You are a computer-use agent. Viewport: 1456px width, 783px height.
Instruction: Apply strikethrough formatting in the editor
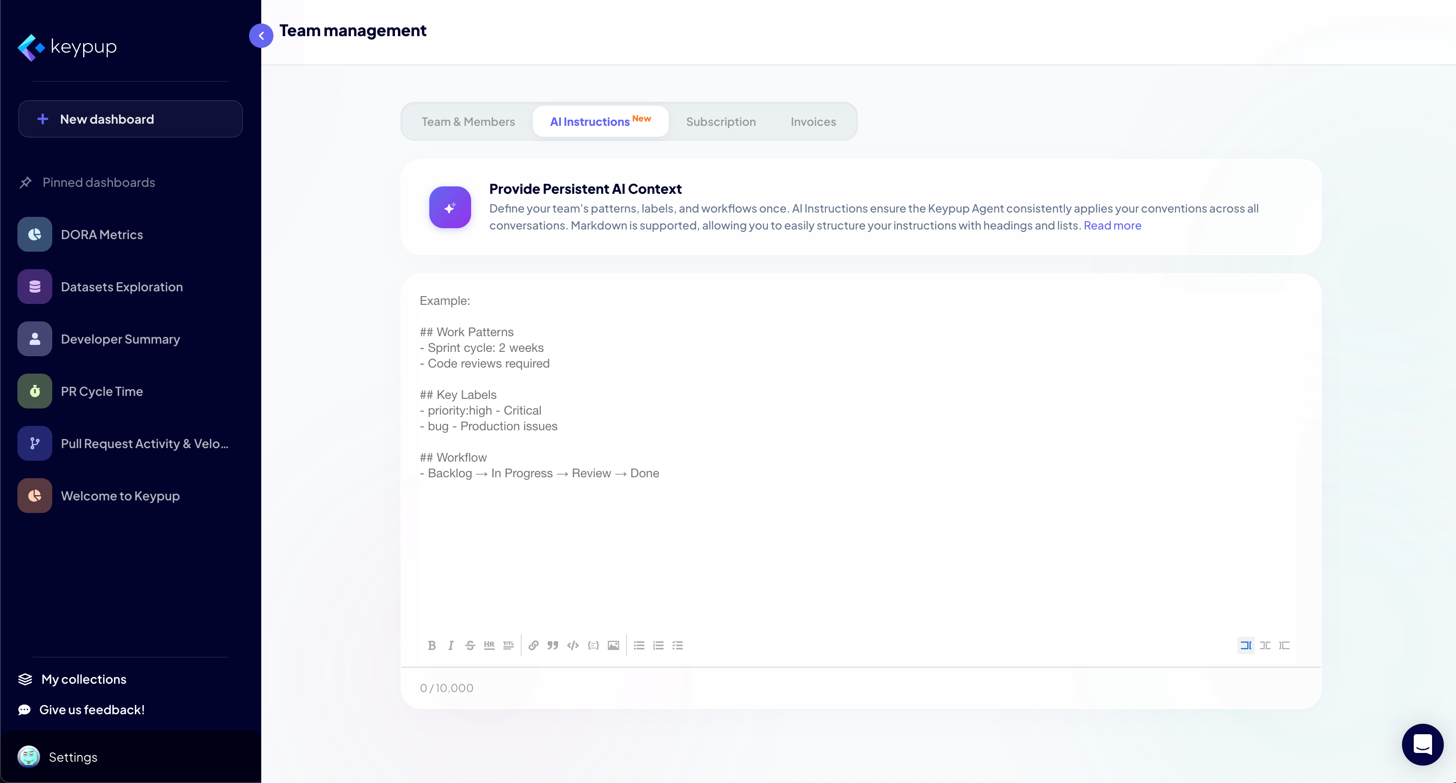coord(470,645)
